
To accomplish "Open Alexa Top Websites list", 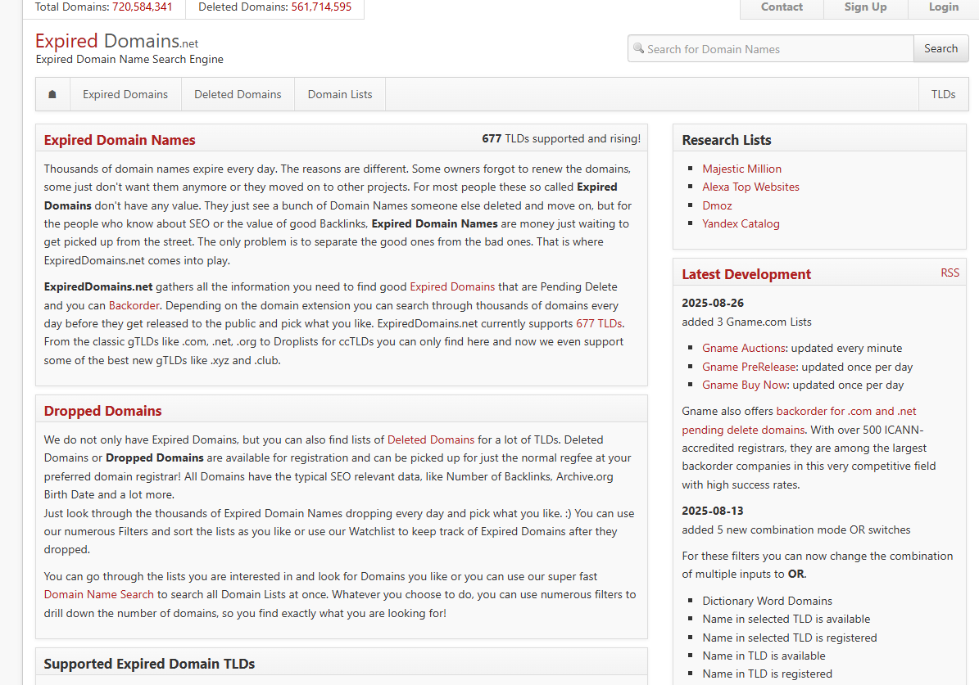I will click(750, 187).
